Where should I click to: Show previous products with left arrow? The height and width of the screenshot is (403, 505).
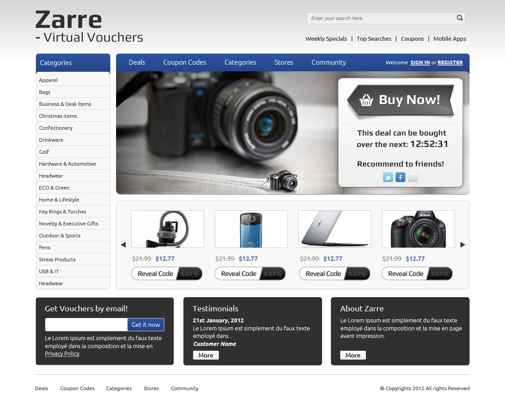[123, 244]
